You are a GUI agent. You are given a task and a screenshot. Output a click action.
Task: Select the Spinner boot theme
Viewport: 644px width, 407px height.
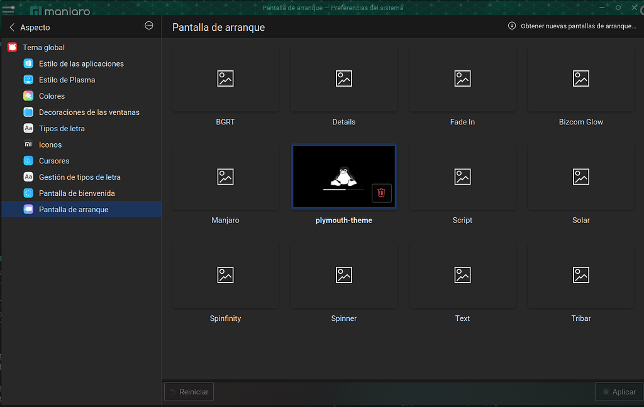point(343,274)
